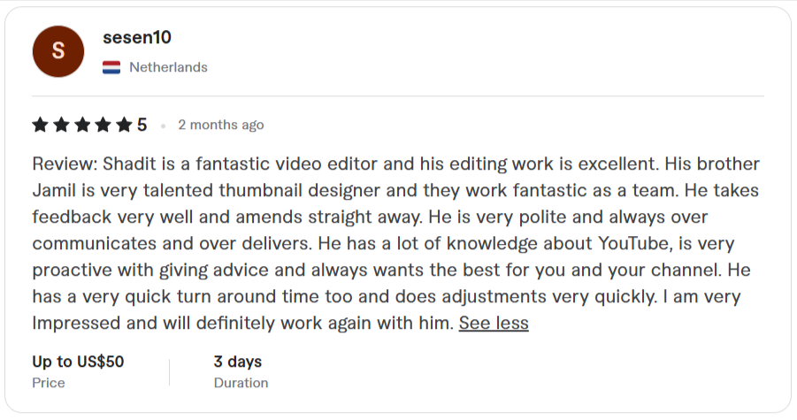Click the rating number 5 beside stars
This screenshot has height=420, width=797.
142,125
